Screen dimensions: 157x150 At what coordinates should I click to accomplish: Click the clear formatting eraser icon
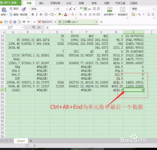[x=73, y=14]
